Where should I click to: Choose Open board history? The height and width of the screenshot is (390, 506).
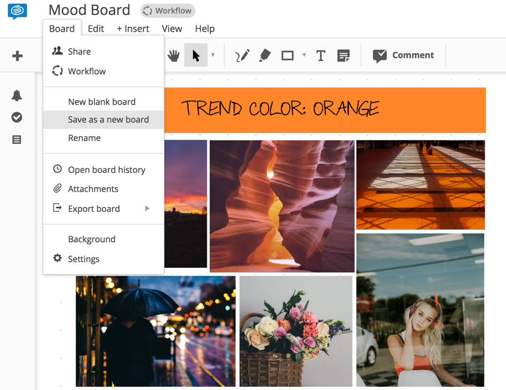[x=104, y=170]
